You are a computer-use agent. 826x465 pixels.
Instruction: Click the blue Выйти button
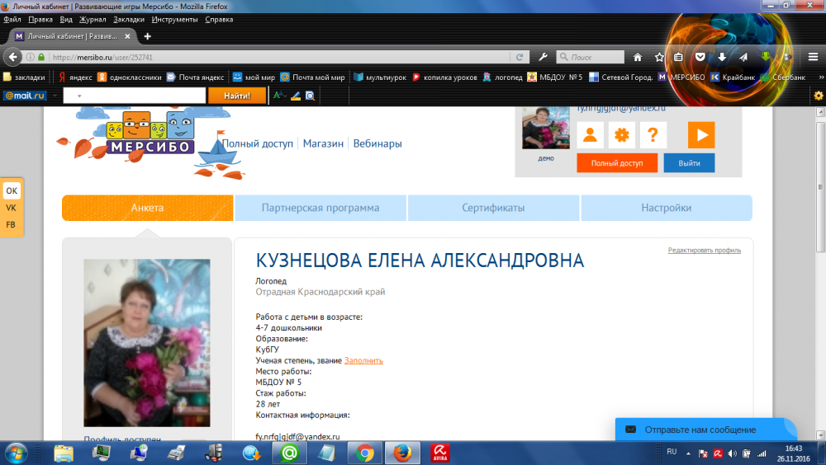689,163
